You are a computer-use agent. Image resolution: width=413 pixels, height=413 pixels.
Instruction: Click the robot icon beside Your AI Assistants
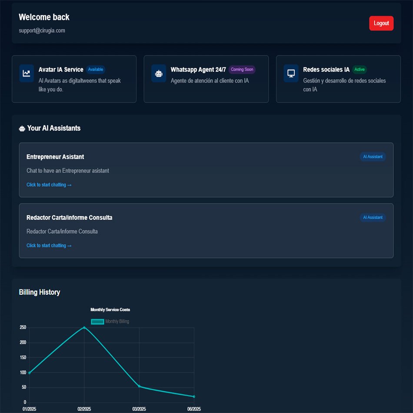pos(22,128)
